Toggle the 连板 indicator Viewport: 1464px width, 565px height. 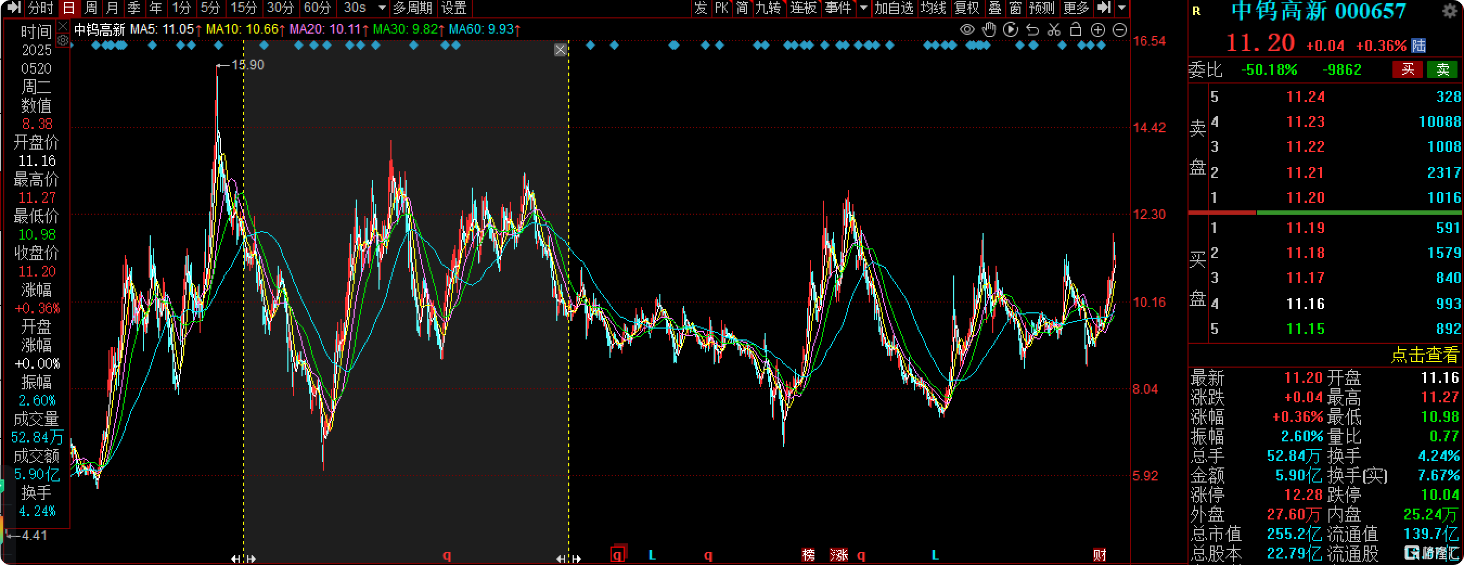(x=803, y=8)
